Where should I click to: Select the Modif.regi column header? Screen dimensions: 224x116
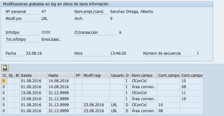click(x=96, y=76)
